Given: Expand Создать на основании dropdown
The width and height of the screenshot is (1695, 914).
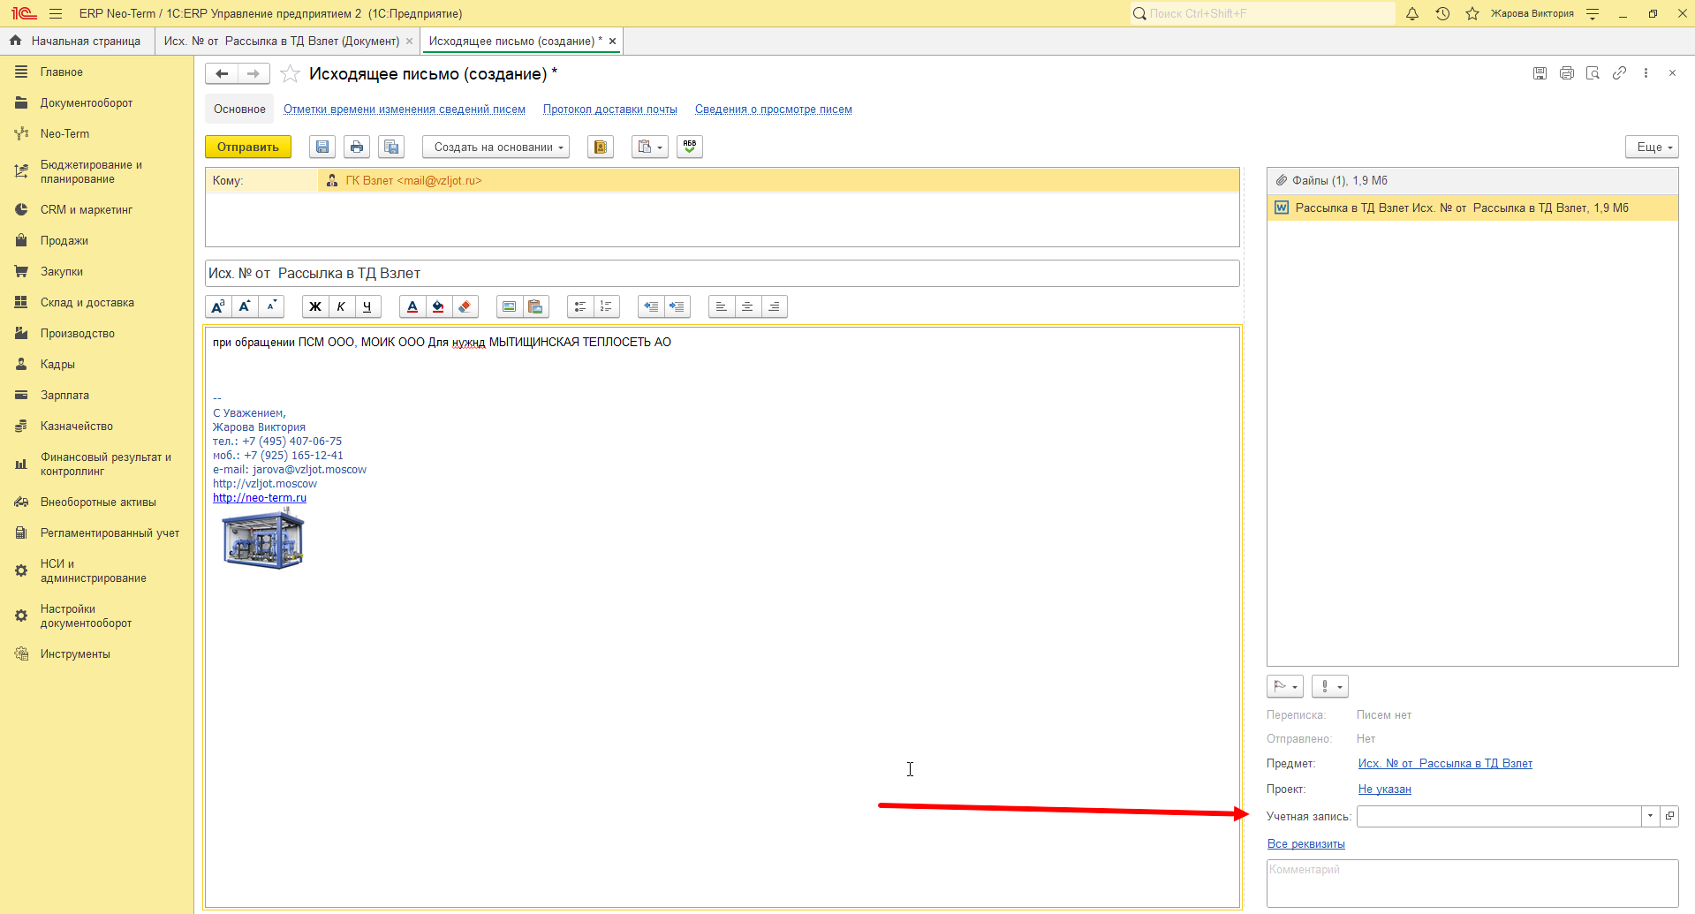Looking at the screenshot, I should click(x=496, y=147).
